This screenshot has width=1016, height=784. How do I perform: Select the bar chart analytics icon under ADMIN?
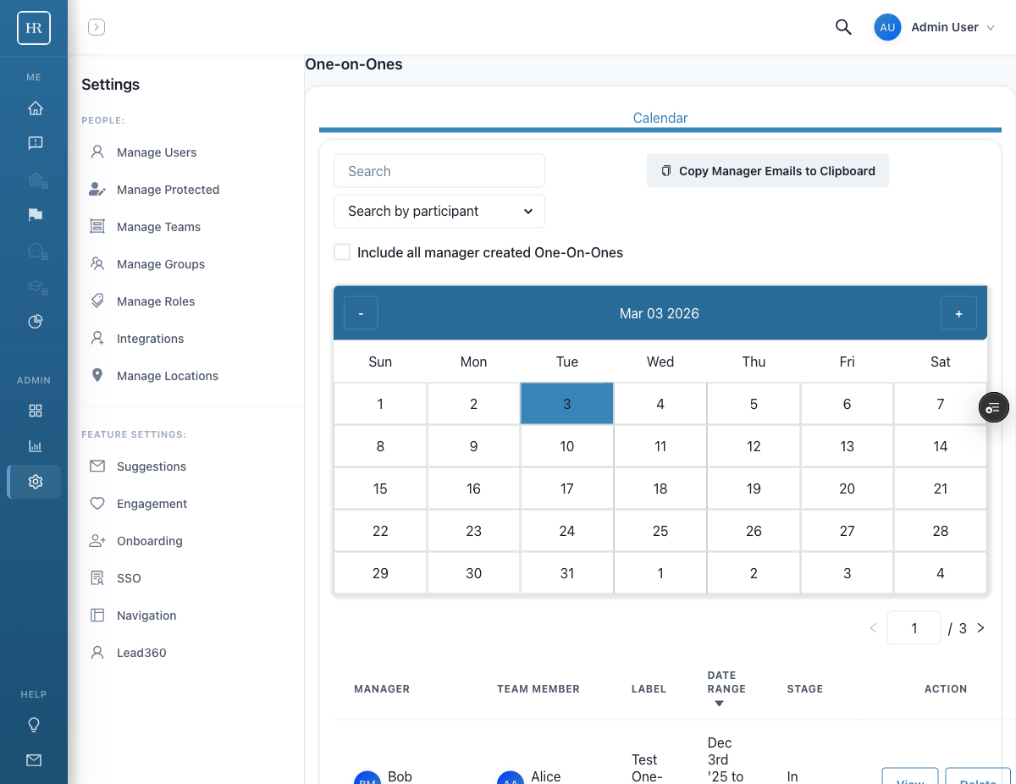[34, 445]
